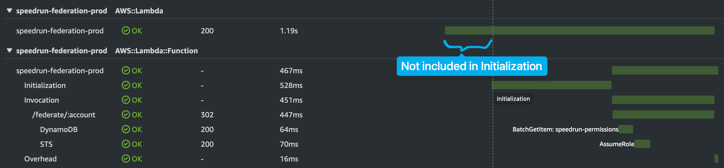Click OK check icon for DynamoDB segment
The width and height of the screenshot is (724, 168).
coord(126,129)
